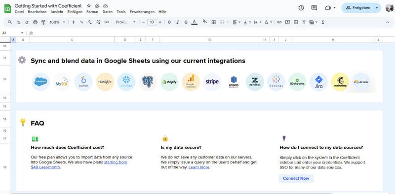Decrease font size with minus button
This screenshot has height=194, width=395.
tap(144, 22)
